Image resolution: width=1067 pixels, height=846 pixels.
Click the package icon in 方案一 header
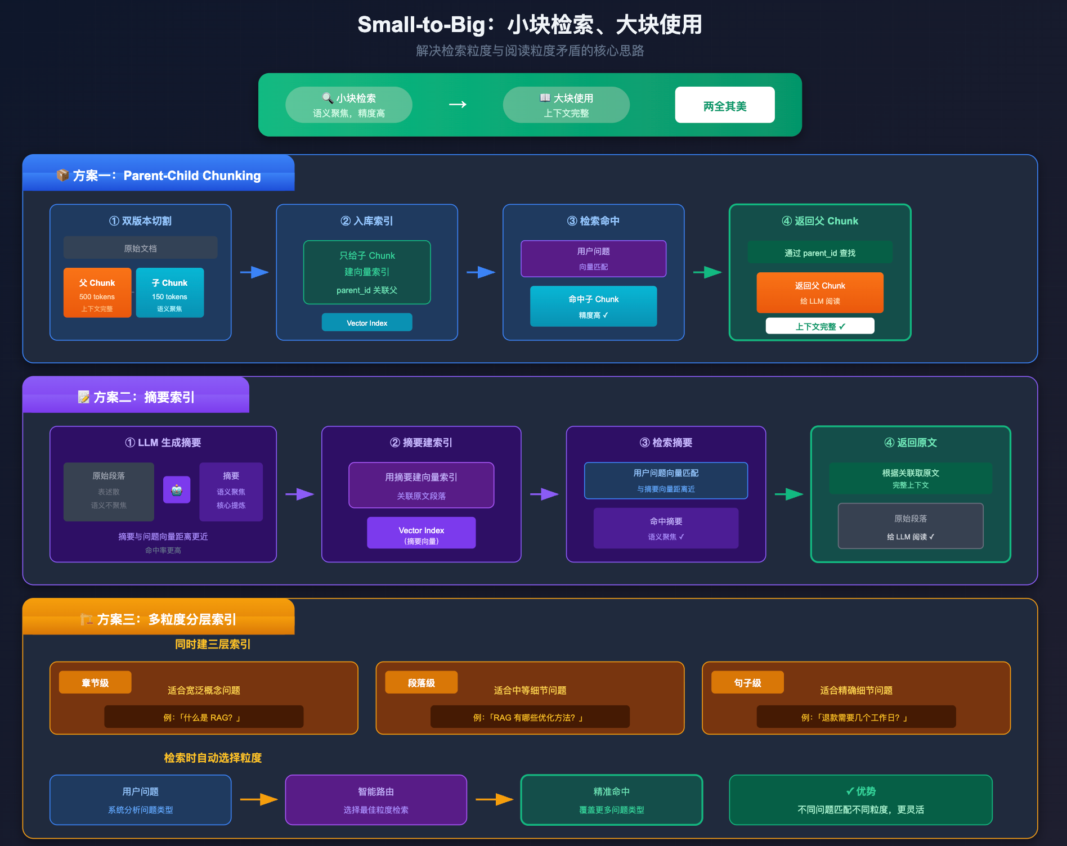tap(62, 175)
